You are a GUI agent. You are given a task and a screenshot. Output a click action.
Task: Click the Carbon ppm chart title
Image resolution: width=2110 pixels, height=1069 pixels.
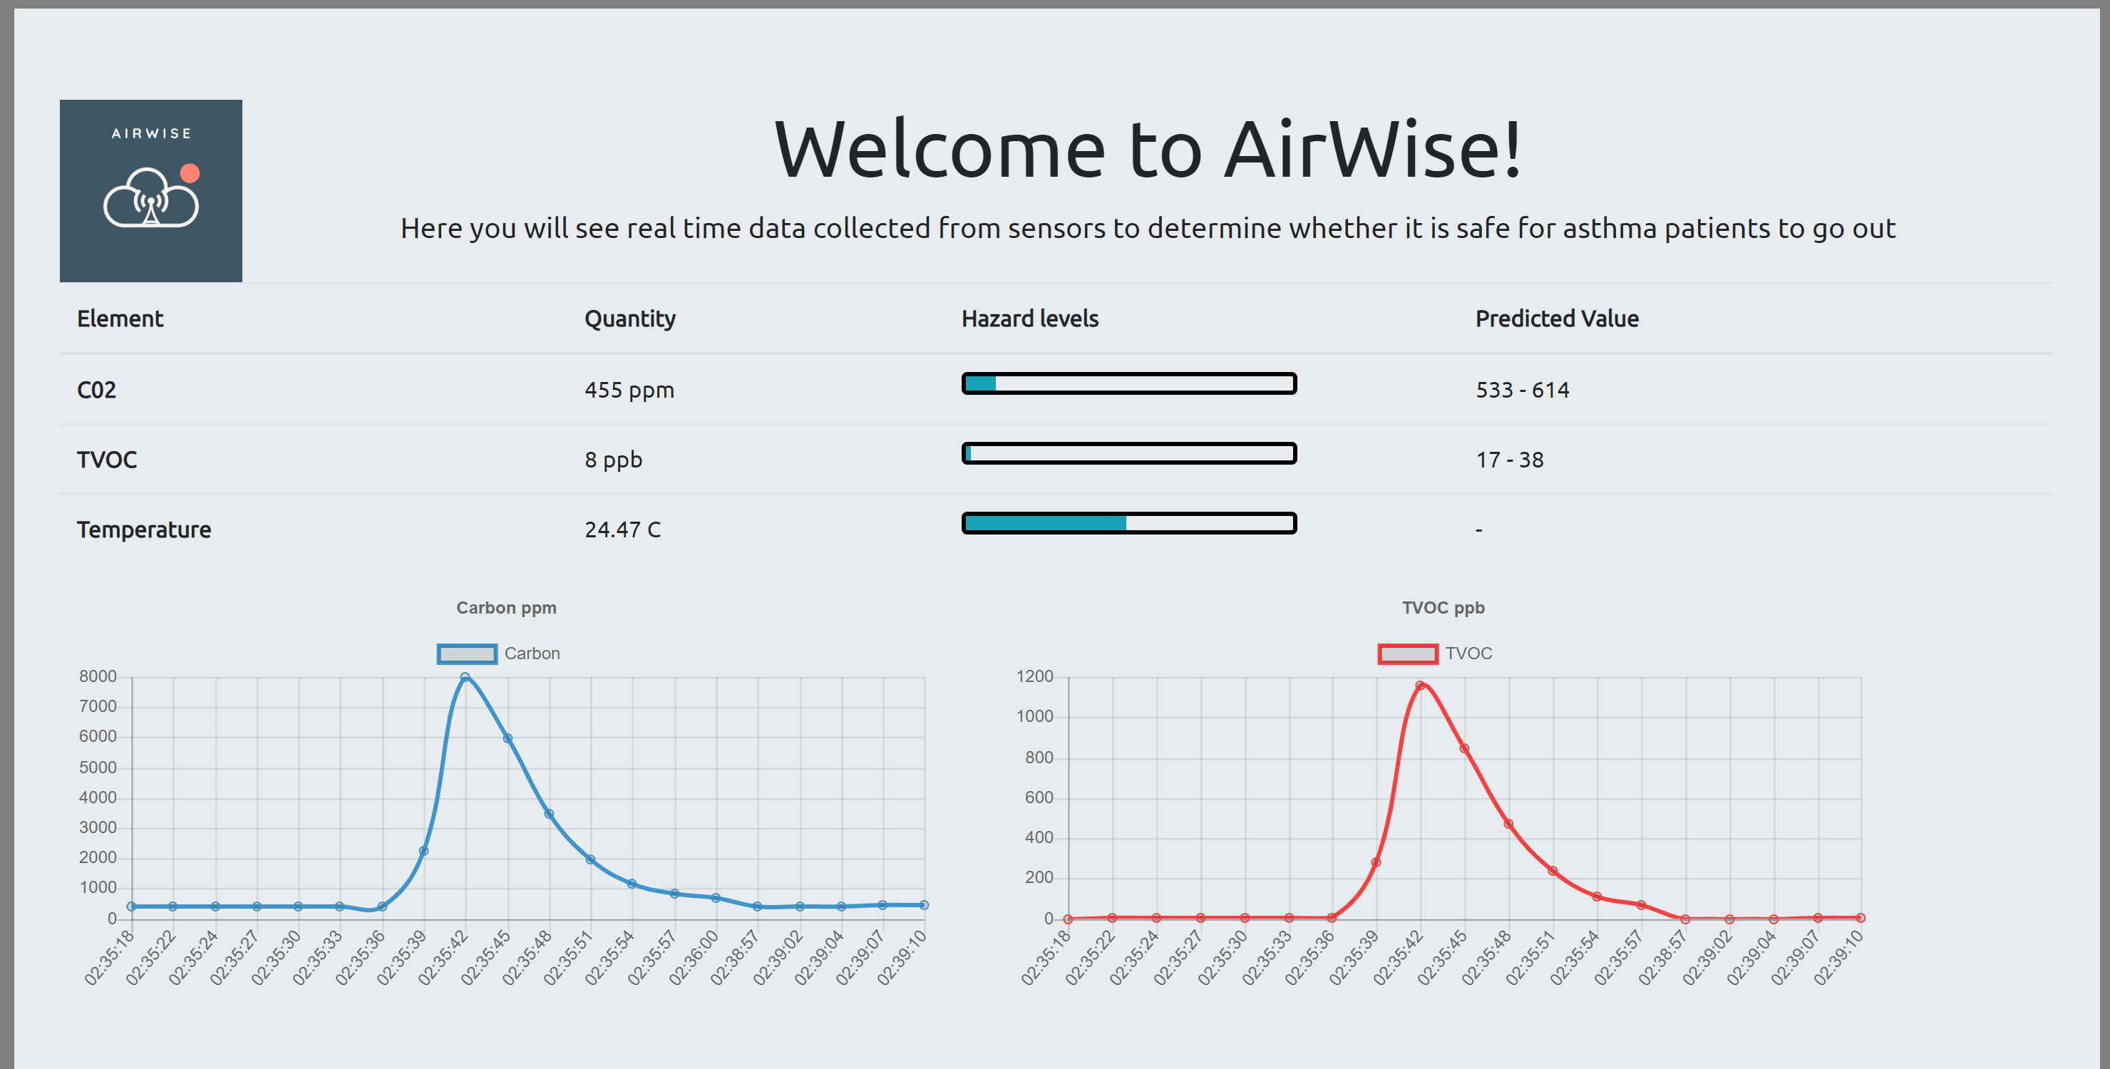pyautogui.click(x=506, y=608)
